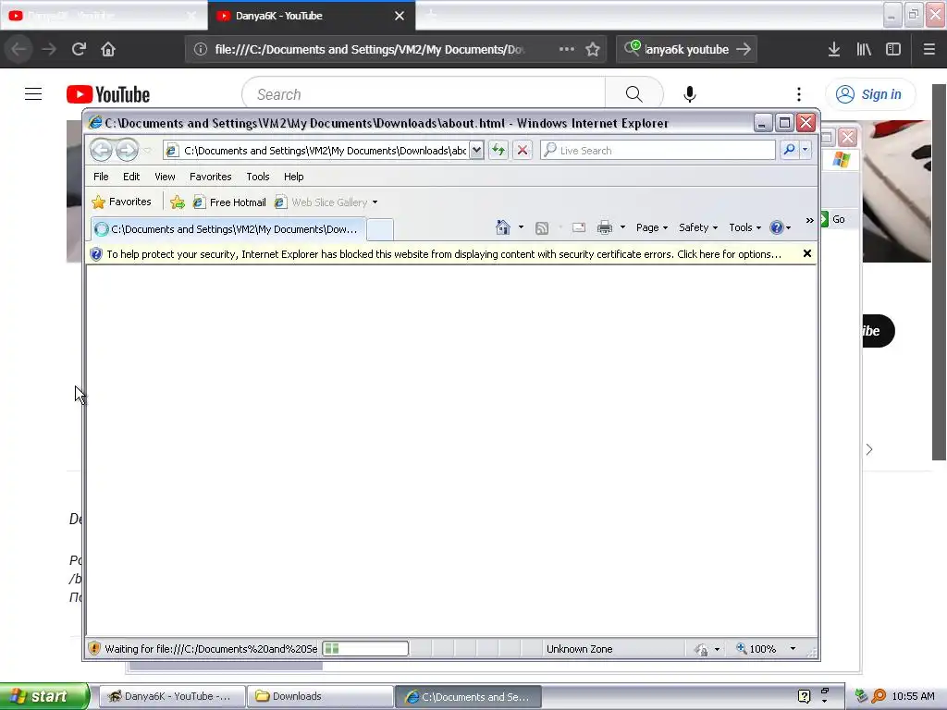This screenshot has height=710, width=947.
Task: Open the IE Edit menu
Action: coord(131,177)
